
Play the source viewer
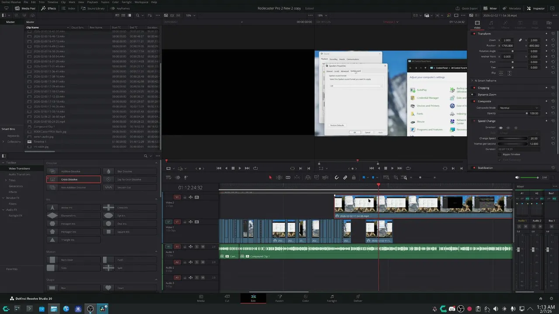[240, 168]
